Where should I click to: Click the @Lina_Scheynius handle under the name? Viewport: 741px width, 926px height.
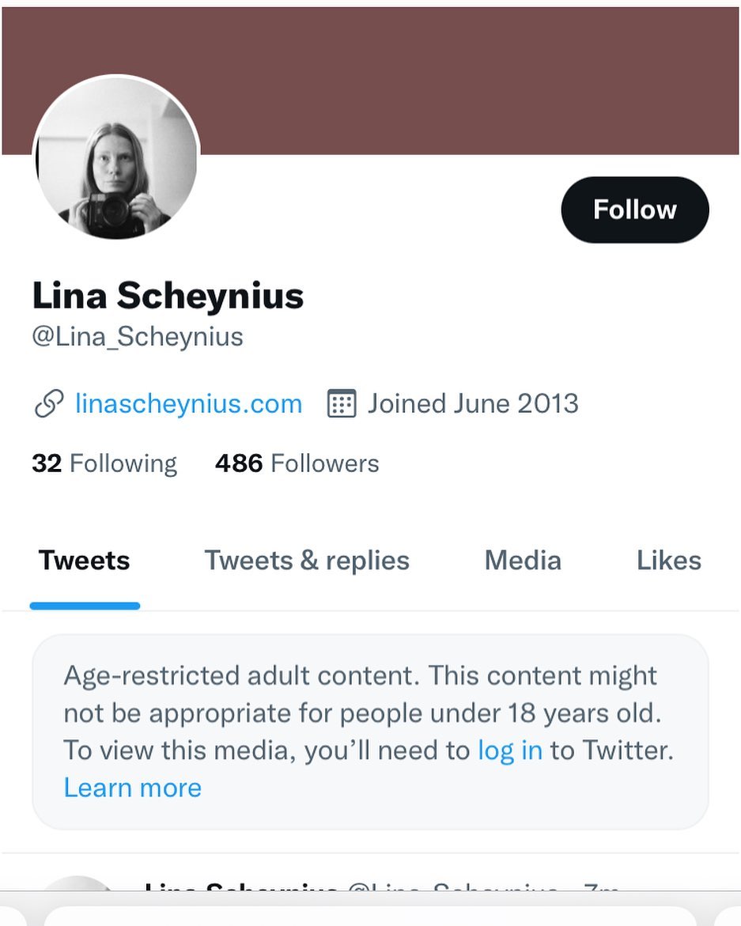coord(138,337)
